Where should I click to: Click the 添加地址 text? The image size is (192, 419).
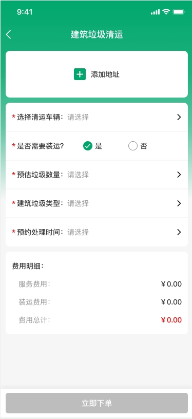[x=105, y=74]
